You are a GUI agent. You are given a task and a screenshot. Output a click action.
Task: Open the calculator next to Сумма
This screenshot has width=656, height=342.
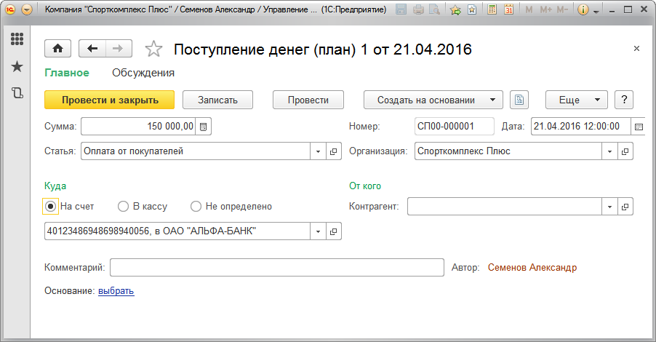(204, 127)
